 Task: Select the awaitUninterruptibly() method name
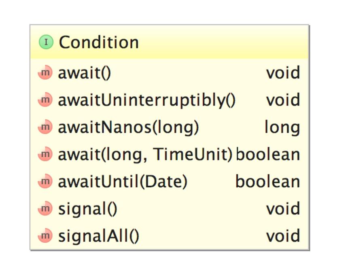pos(146,100)
